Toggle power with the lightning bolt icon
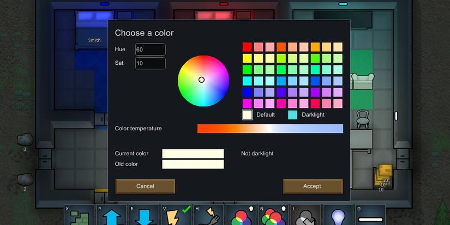The width and height of the screenshot is (450, 225). click(x=176, y=216)
